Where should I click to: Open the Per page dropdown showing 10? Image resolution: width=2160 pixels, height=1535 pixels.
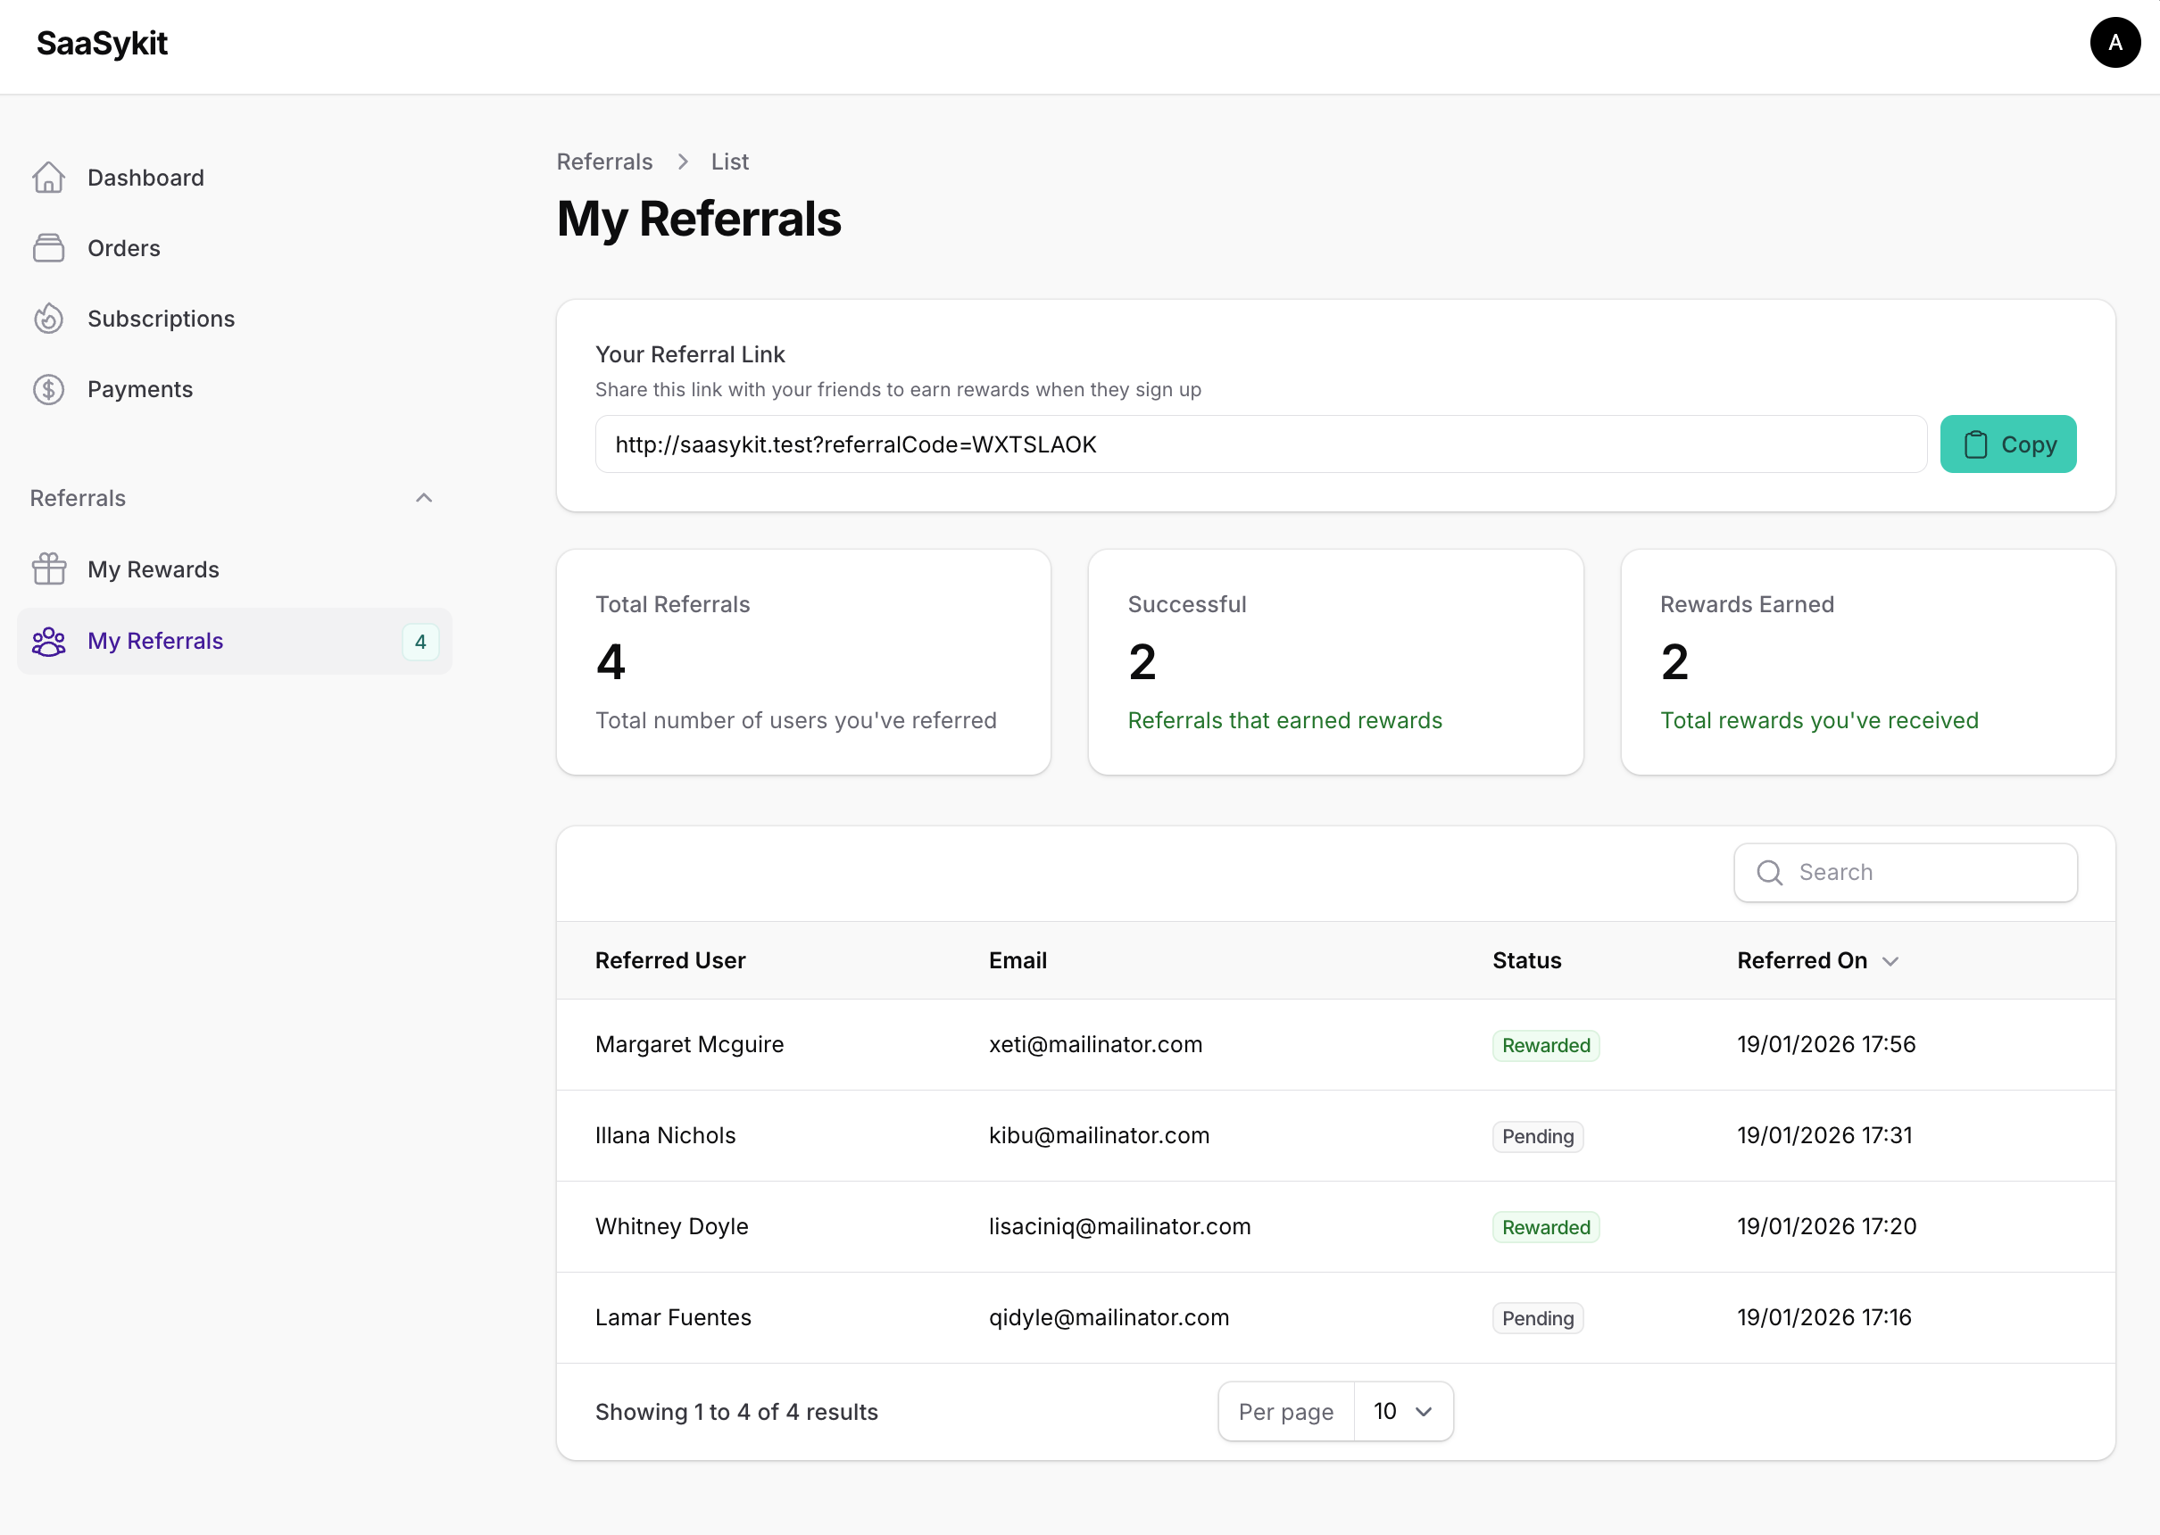(1403, 1410)
